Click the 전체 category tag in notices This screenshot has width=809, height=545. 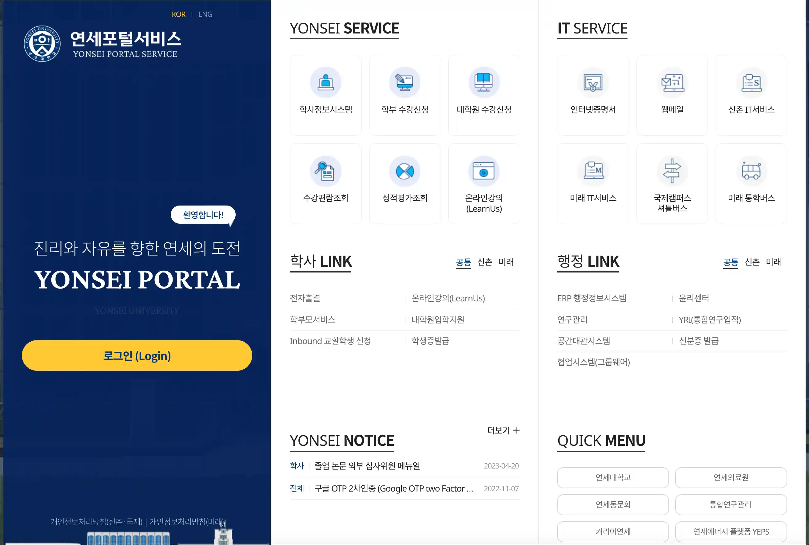(297, 489)
